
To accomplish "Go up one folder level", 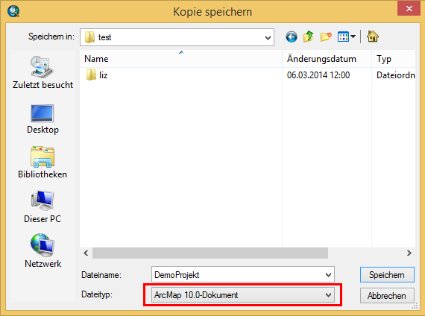I will click(x=309, y=37).
